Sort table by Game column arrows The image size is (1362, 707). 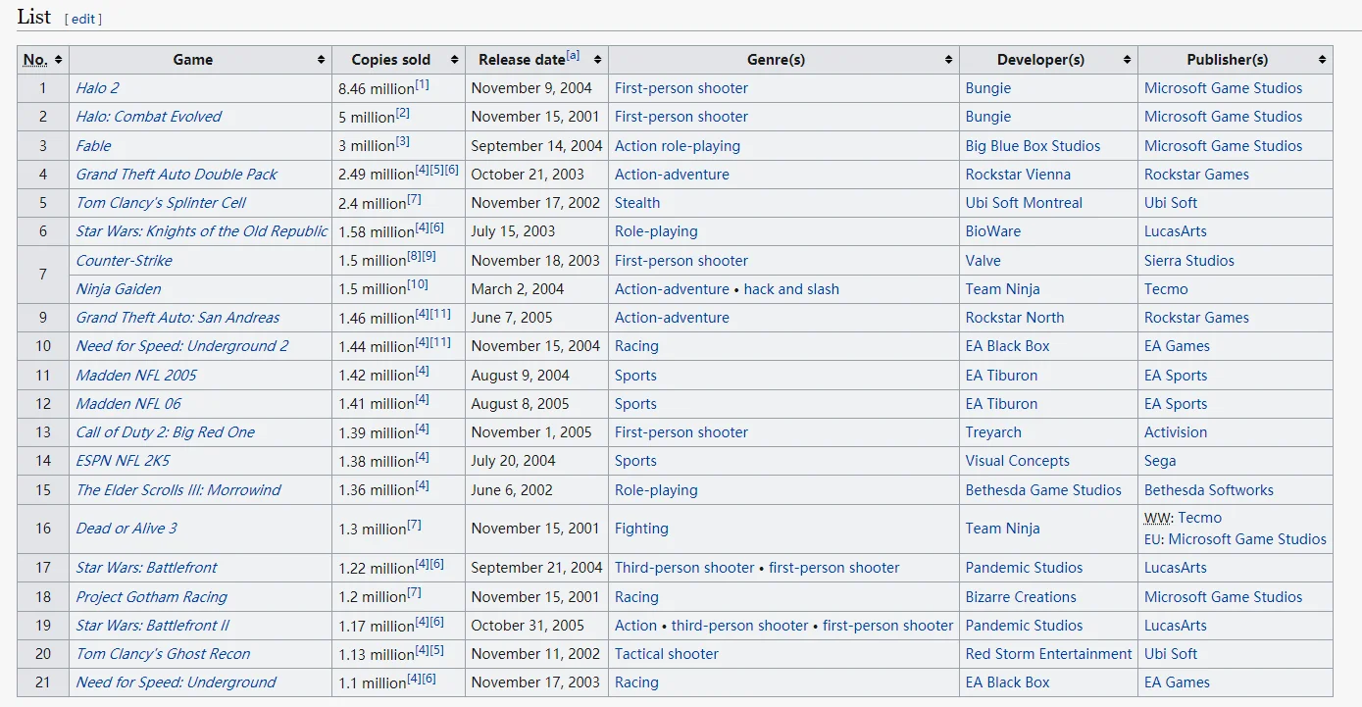point(321,60)
